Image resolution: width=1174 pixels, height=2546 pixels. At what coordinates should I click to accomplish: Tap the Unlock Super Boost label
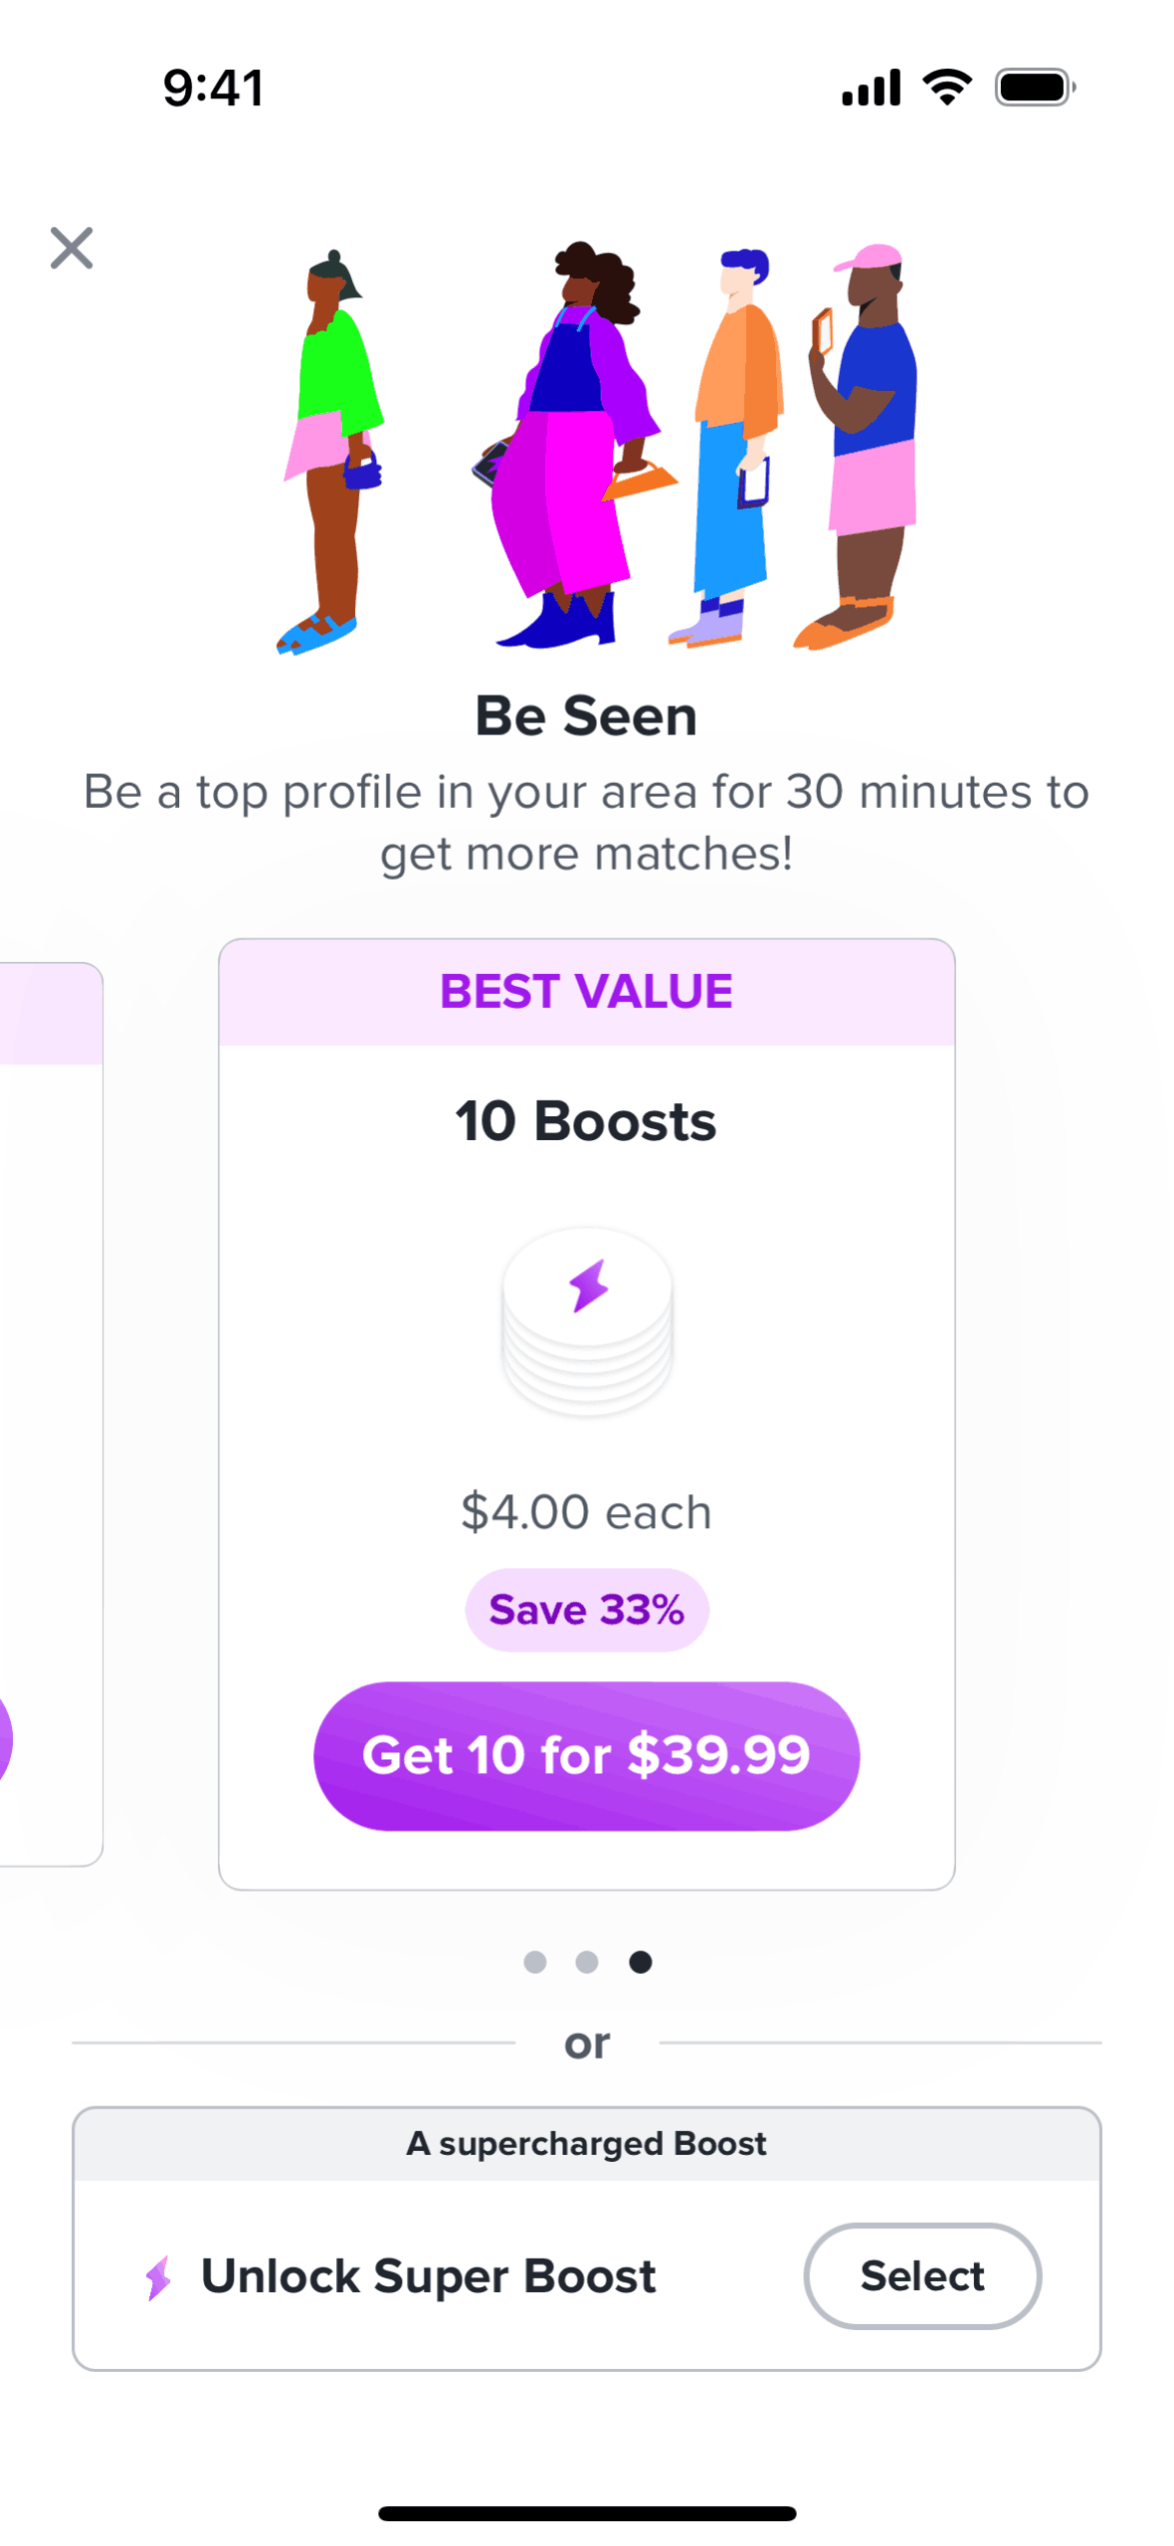428,2276
